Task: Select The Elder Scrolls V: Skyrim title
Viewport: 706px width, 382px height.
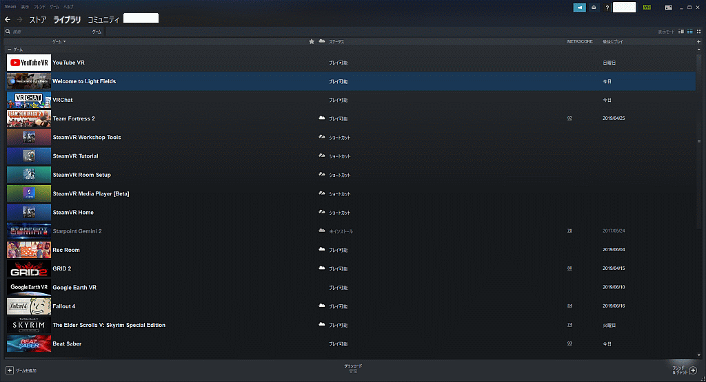Action: pos(109,325)
